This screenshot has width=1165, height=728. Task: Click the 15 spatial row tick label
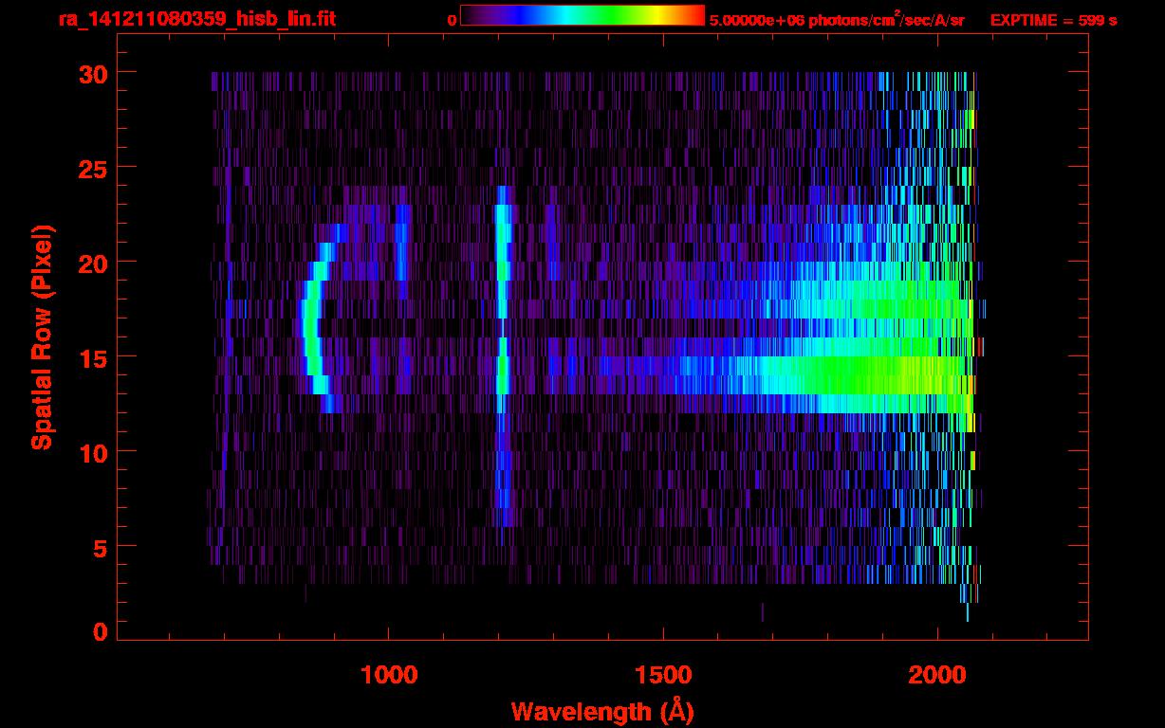click(93, 357)
